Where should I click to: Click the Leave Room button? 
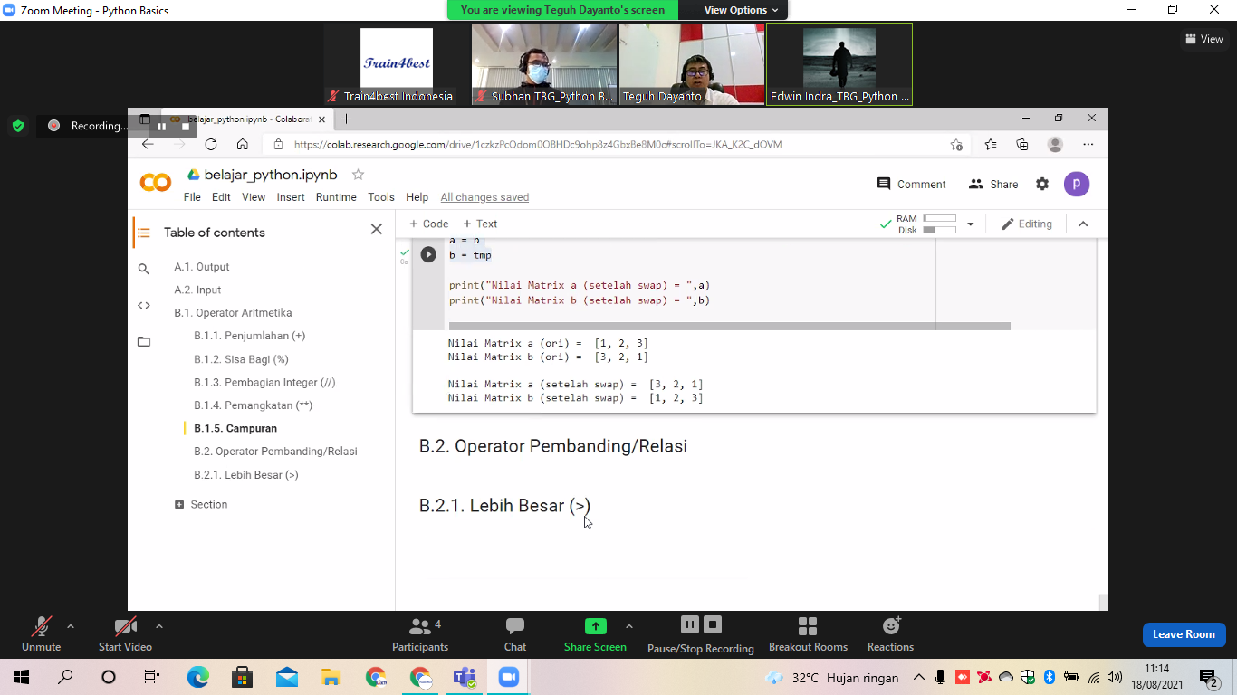(x=1184, y=634)
